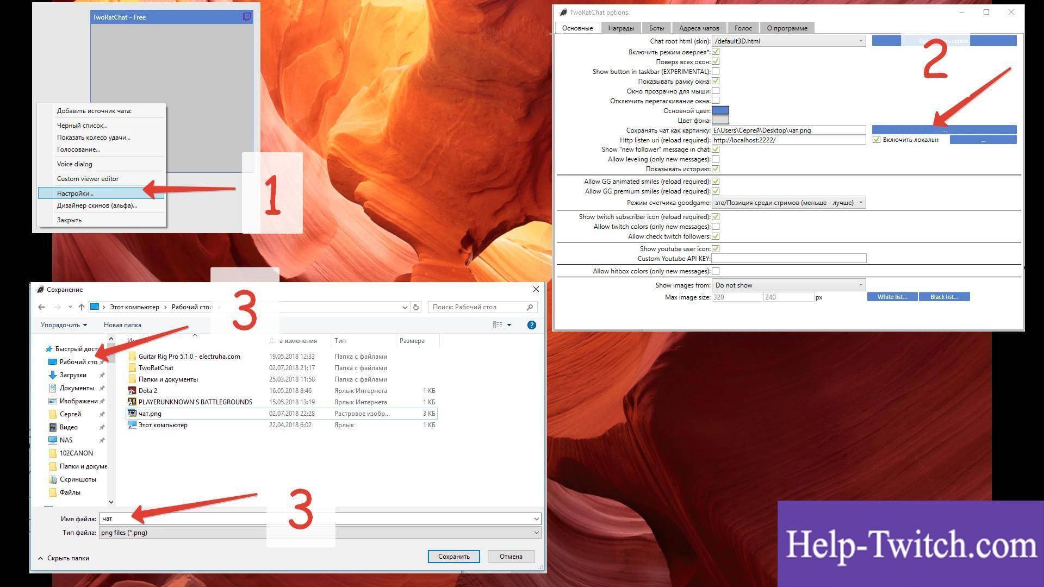The height and width of the screenshot is (587, 1044).
Task: Click the Отмена button
Action: [511, 557]
